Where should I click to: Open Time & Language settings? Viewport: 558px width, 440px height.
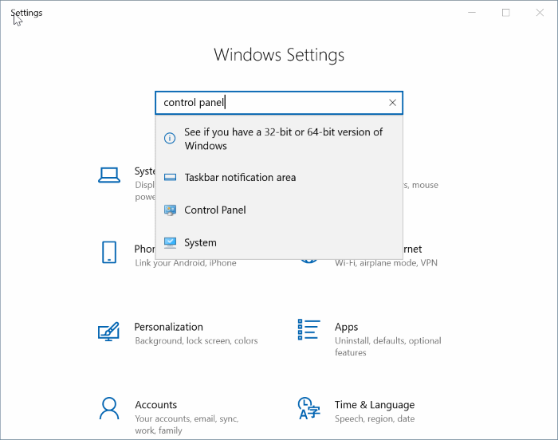[x=375, y=405]
